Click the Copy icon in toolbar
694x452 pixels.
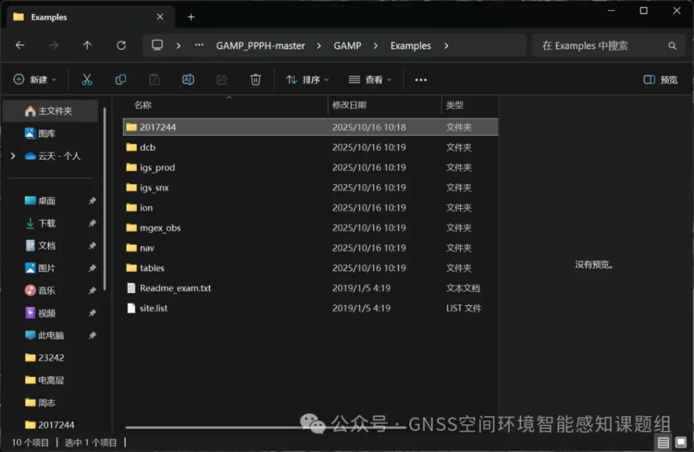[121, 80]
